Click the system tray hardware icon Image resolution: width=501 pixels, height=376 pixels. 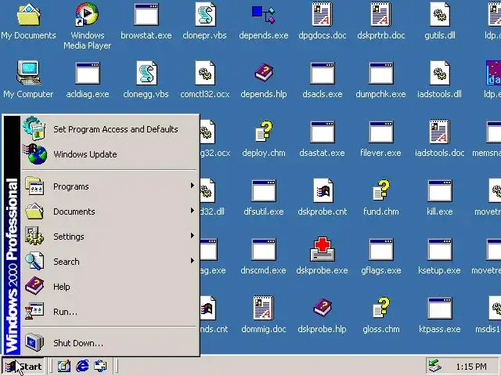click(x=435, y=367)
